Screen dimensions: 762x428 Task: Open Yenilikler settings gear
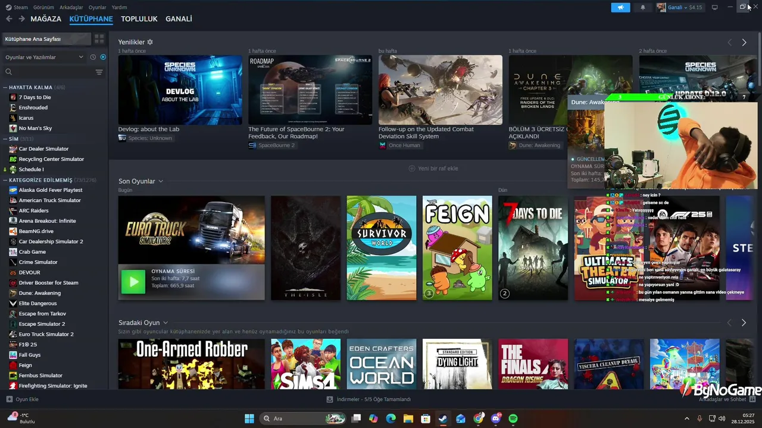tap(150, 42)
